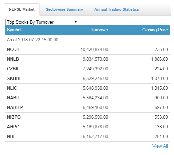The width and height of the screenshot is (174, 155).
Task: Click the Turnover column header
Action: pyautogui.click(x=100, y=30)
